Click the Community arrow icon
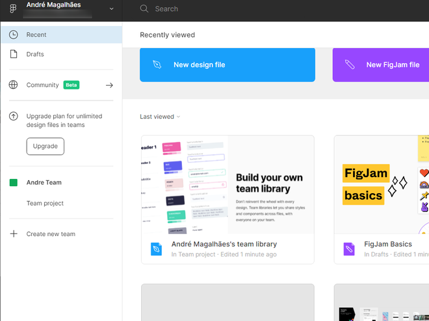 click(109, 85)
